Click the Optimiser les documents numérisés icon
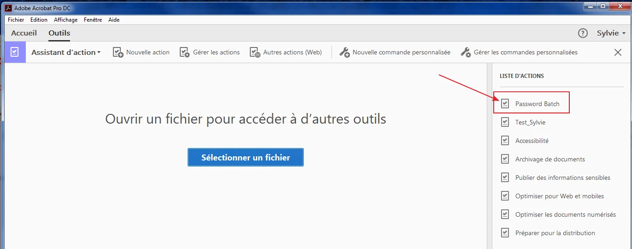Image resolution: width=632 pixels, height=249 pixels. pos(505,214)
